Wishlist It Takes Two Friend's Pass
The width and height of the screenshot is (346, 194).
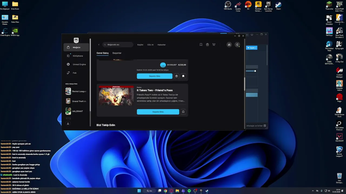[183, 112]
